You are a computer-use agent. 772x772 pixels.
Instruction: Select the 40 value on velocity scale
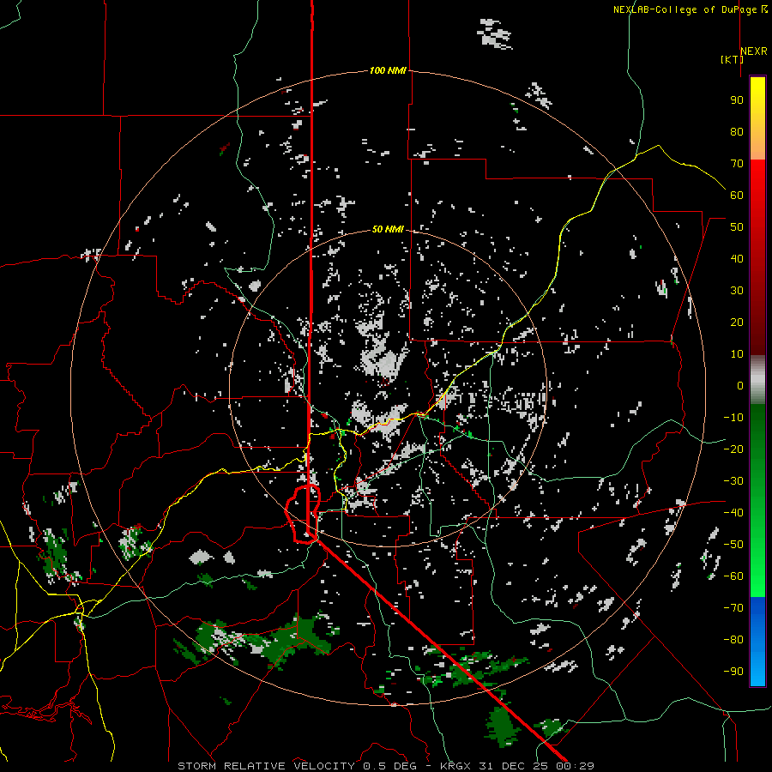[x=737, y=258]
